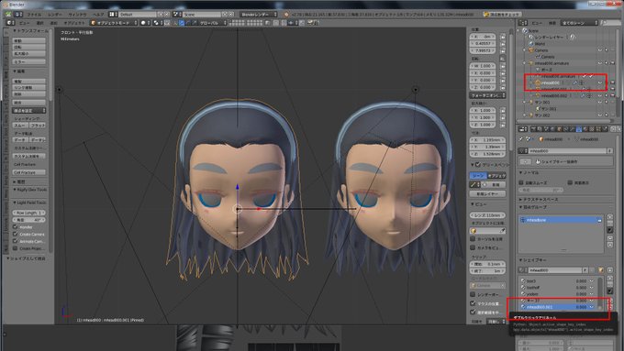Click the screen layout browse icon beside Default
624x351 pixels.
coord(113,15)
